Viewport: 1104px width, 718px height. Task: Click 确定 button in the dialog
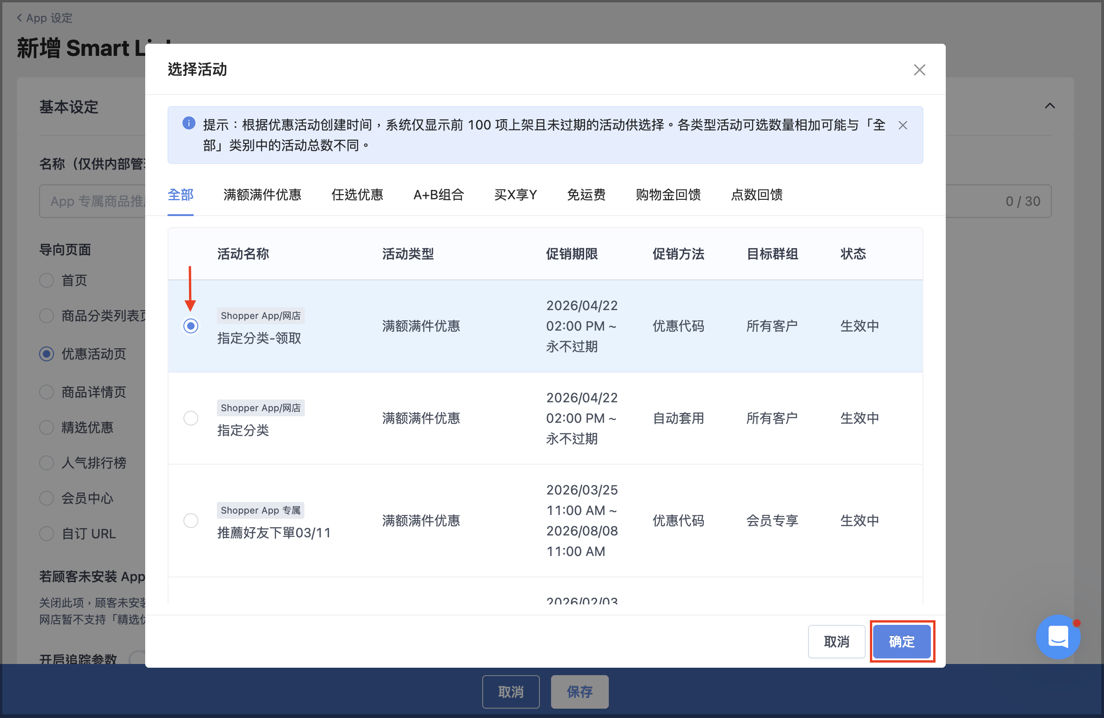(x=902, y=642)
